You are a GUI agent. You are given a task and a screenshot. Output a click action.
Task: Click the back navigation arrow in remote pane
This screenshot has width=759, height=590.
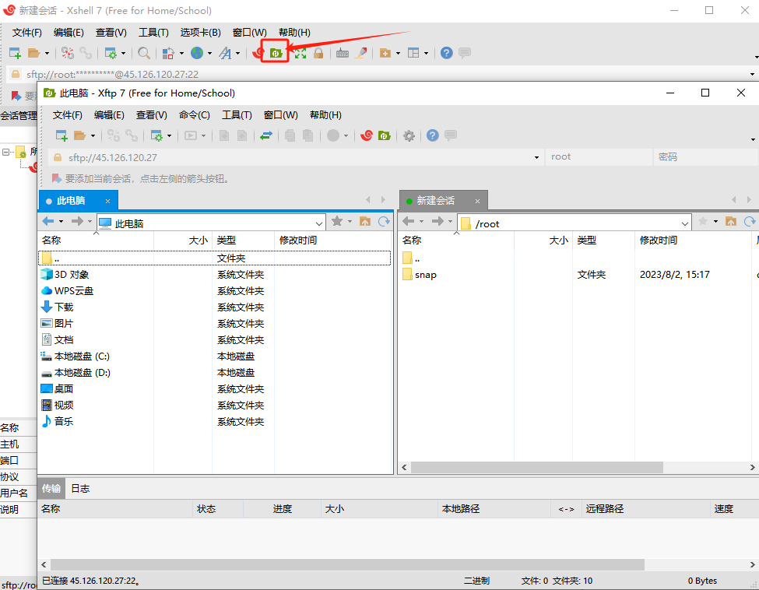(x=408, y=223)
